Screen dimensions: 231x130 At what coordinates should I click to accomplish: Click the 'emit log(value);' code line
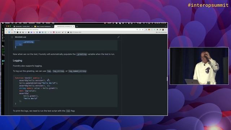pyautogui.click(x=28, y=91)
